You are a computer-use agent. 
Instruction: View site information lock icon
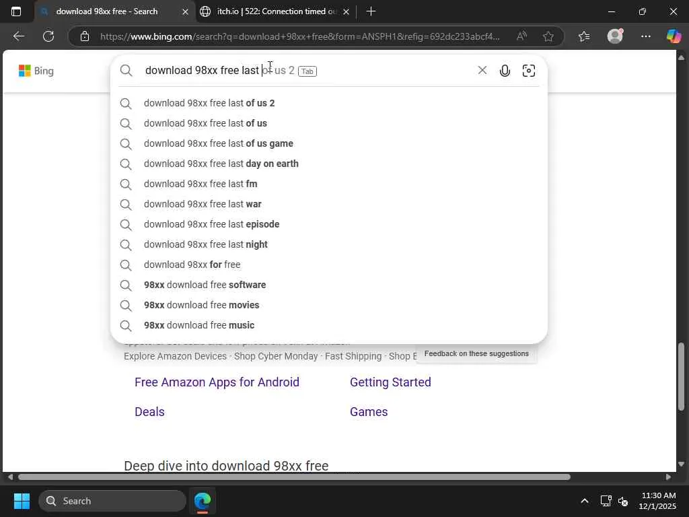tap(85, 36)
